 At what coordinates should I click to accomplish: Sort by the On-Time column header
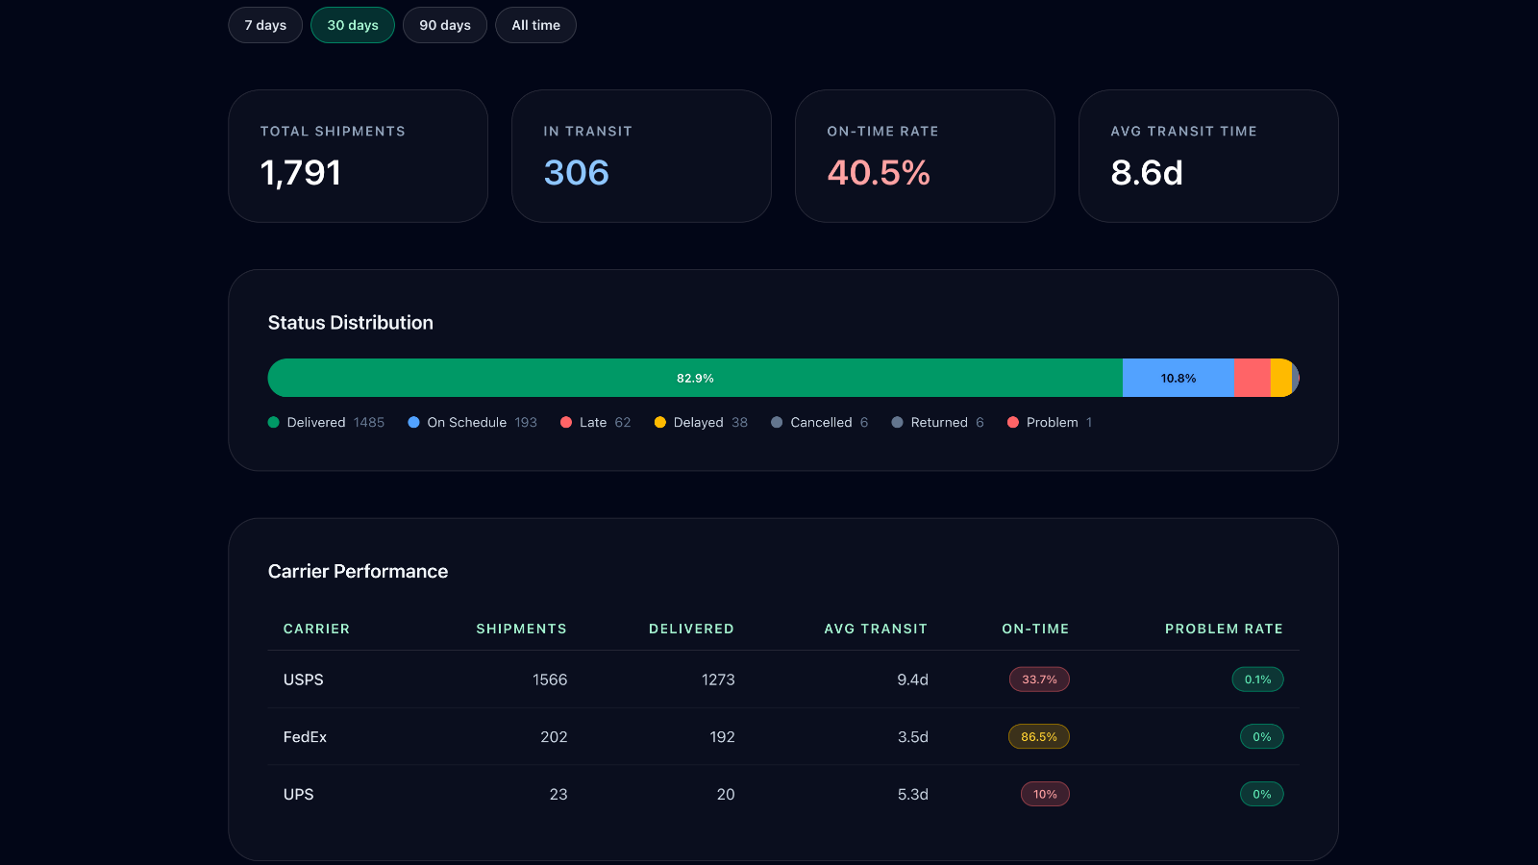coord(1035,629)
